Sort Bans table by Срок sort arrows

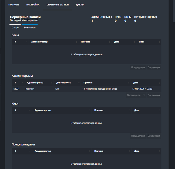coord(159,42)
